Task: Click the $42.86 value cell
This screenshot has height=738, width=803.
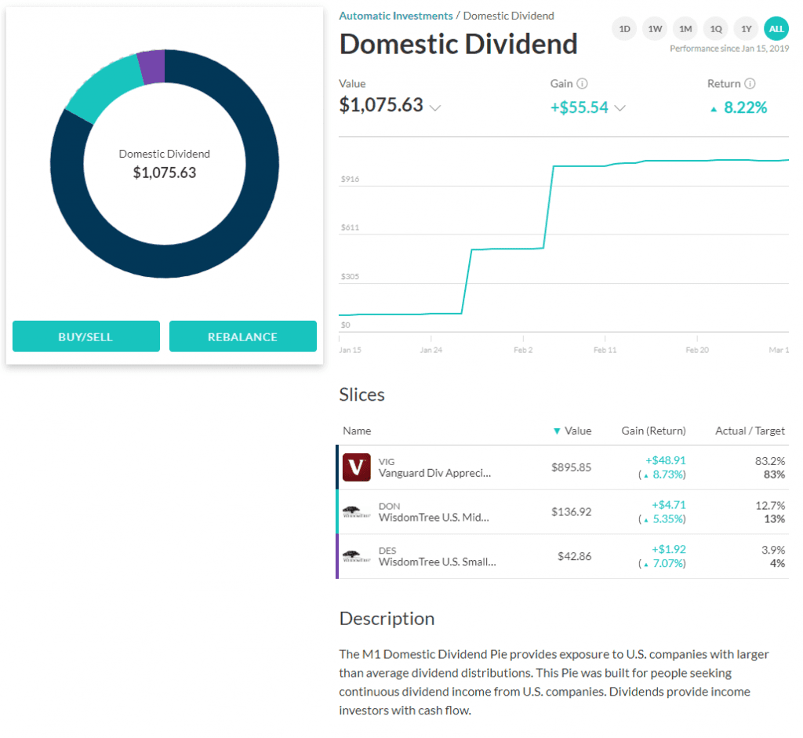Action: pyautogui.click(x=574, y=556)
